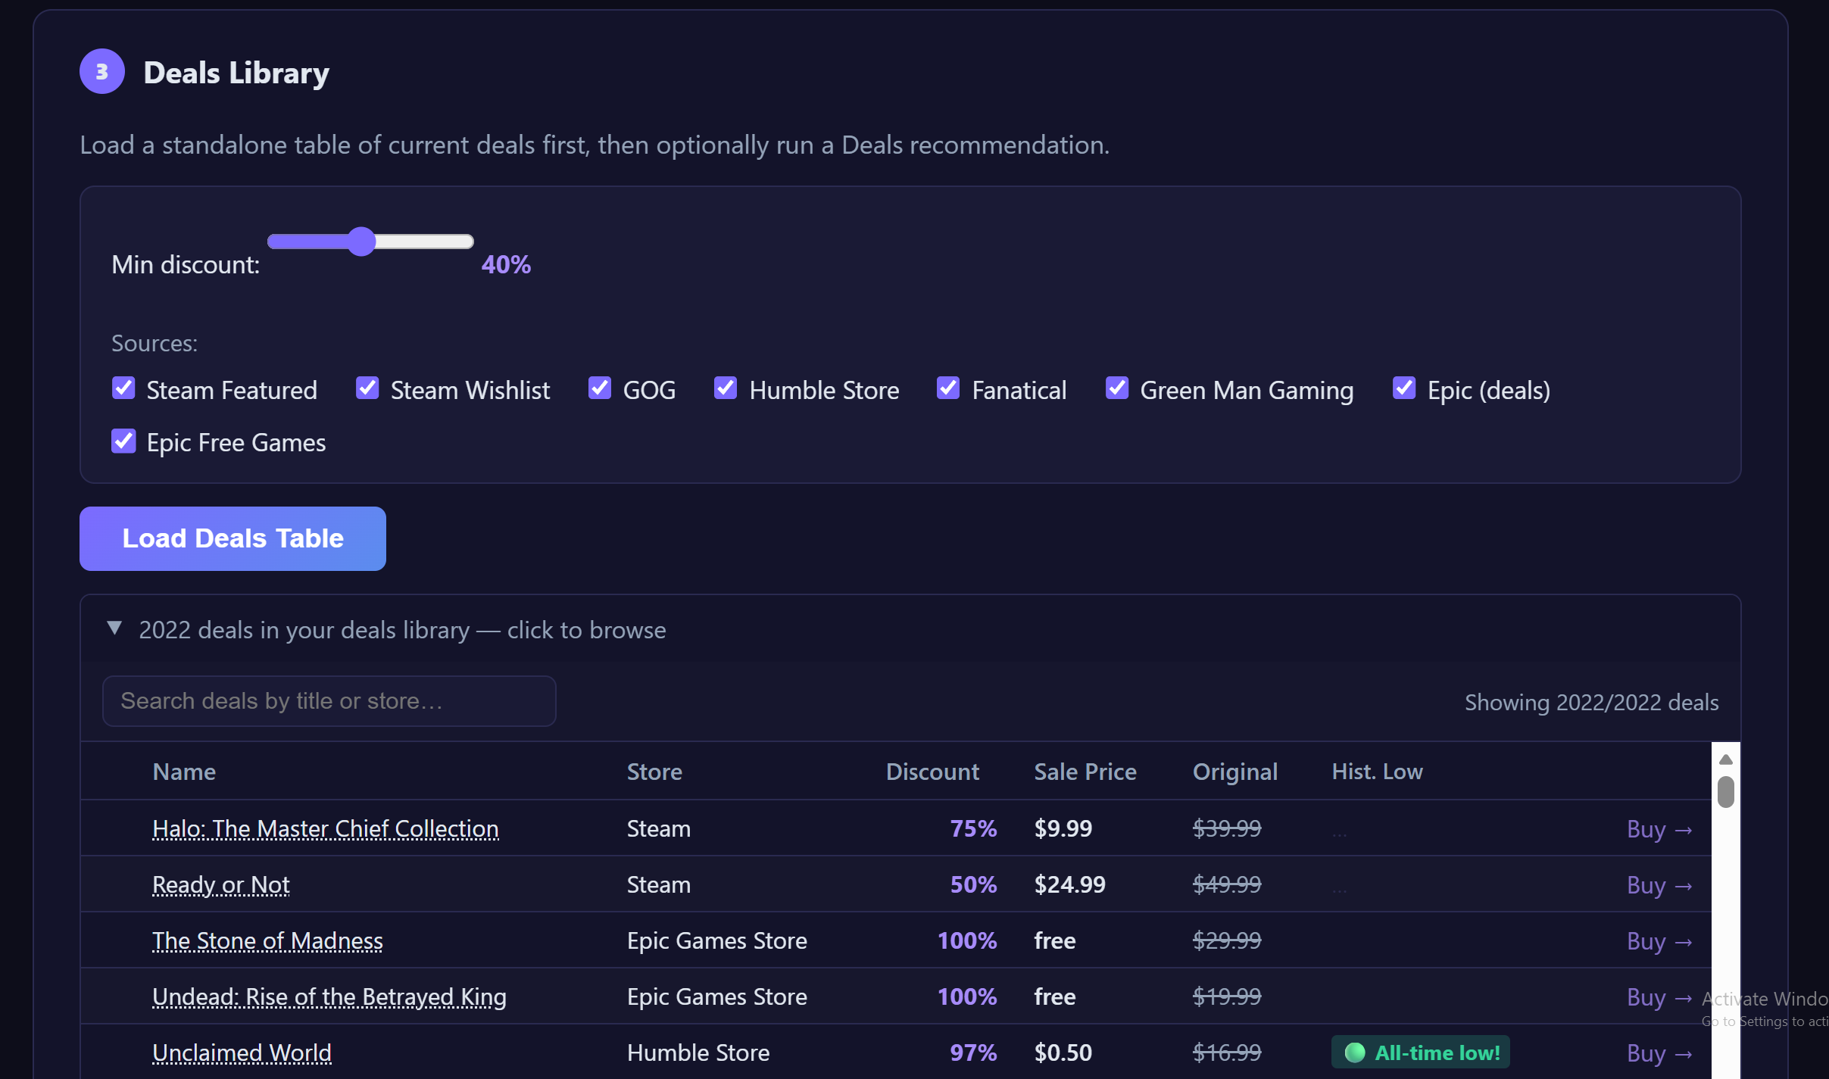
Task: Disable the Epic (deals) source
Action: (1404, 388)
